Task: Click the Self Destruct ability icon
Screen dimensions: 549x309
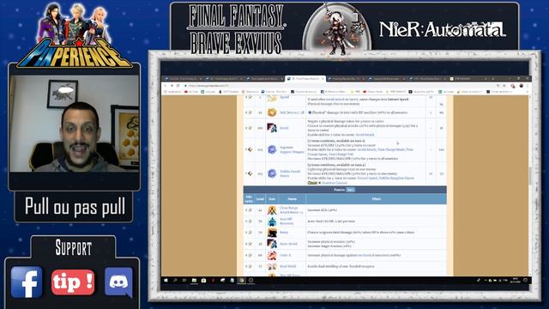Action: 272,112
